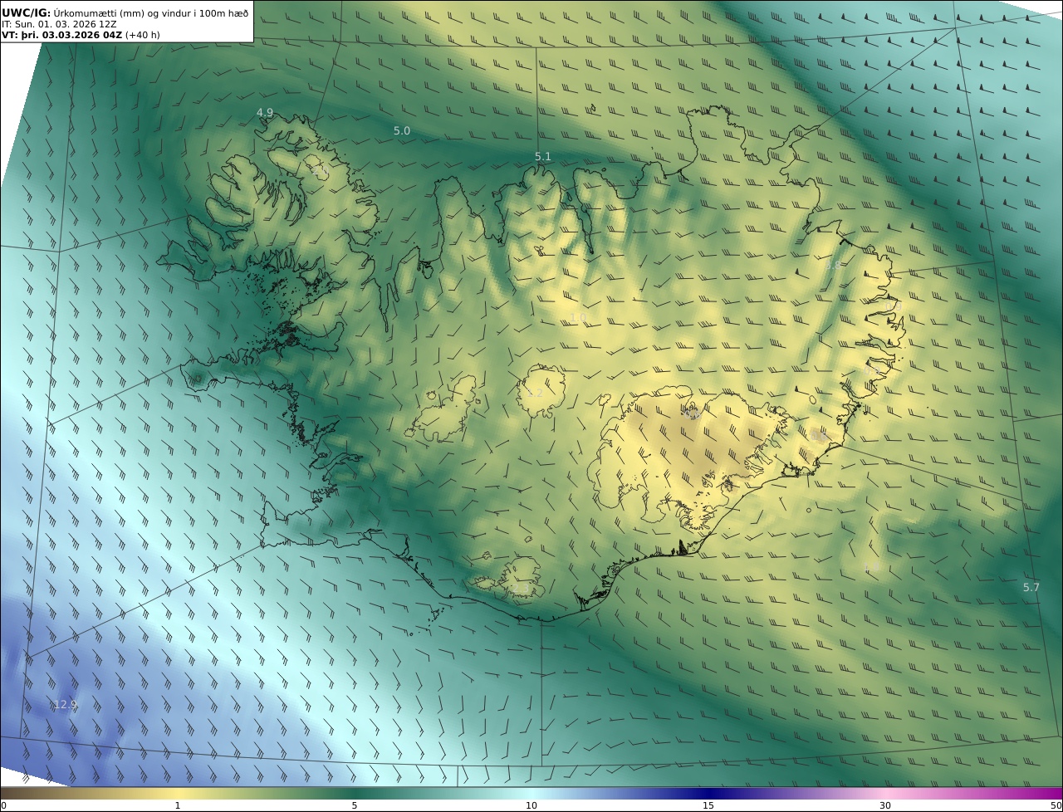
Task: Click the 1 tick on the color scale
Action: click(x=178, y=805)
